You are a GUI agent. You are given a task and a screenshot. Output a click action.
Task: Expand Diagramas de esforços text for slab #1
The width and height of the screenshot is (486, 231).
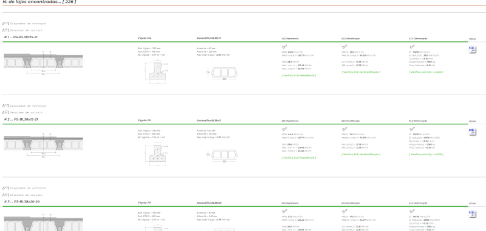tap(28, 24)
